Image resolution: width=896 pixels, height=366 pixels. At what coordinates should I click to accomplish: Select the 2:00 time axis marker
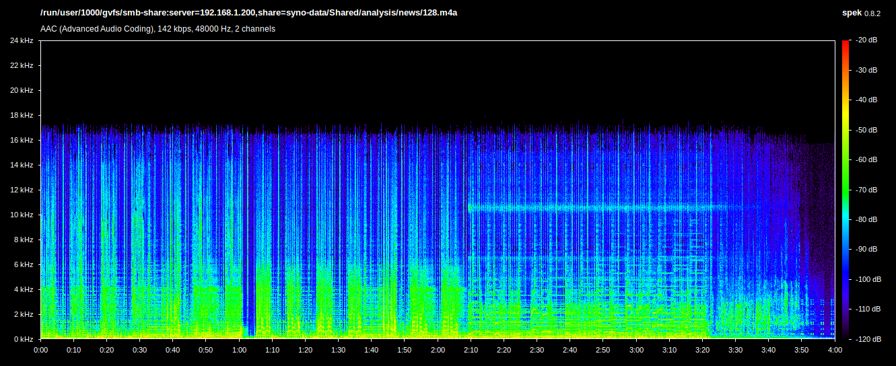(438, 351)
